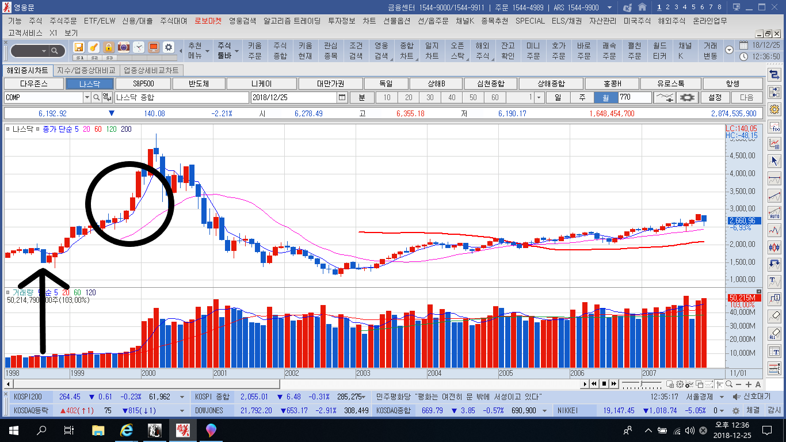Click the stop playback button below the chart
This screenshot has height=442, width=786.
point(604,384)
